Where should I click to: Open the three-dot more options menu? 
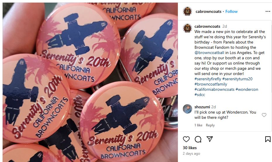tap(268, 11)
